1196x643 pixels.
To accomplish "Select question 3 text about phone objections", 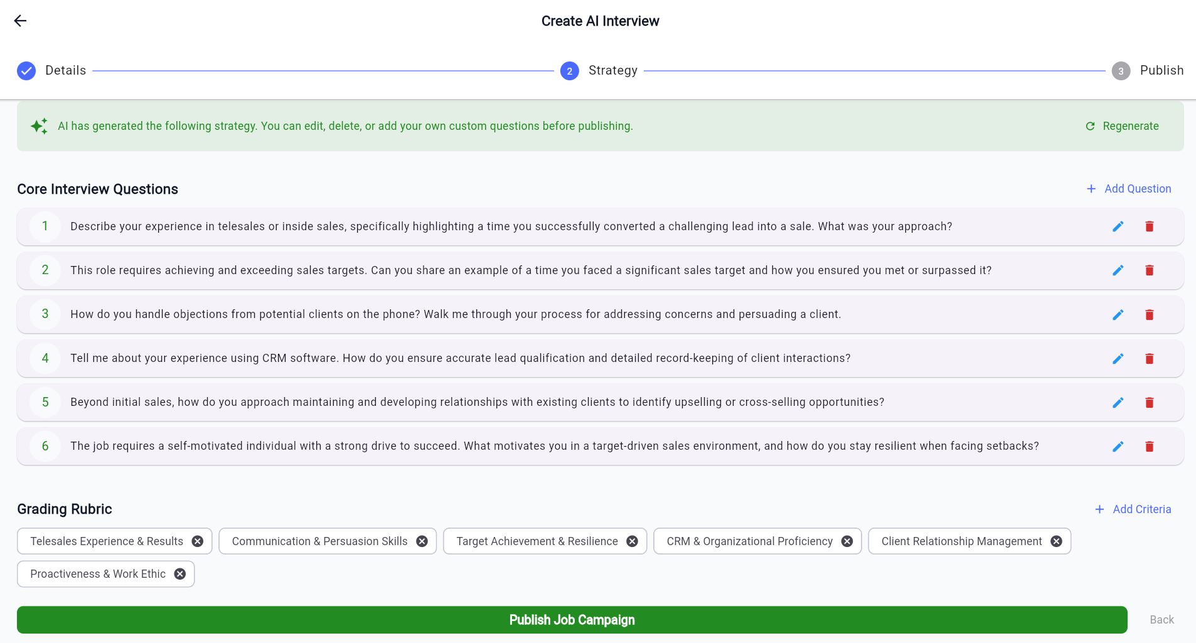I will [x=456, y=314].
